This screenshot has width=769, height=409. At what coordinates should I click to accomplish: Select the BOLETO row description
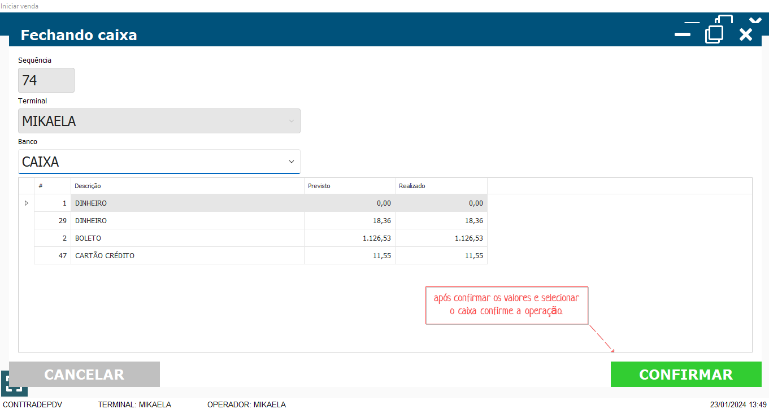(x=188, y=238)
